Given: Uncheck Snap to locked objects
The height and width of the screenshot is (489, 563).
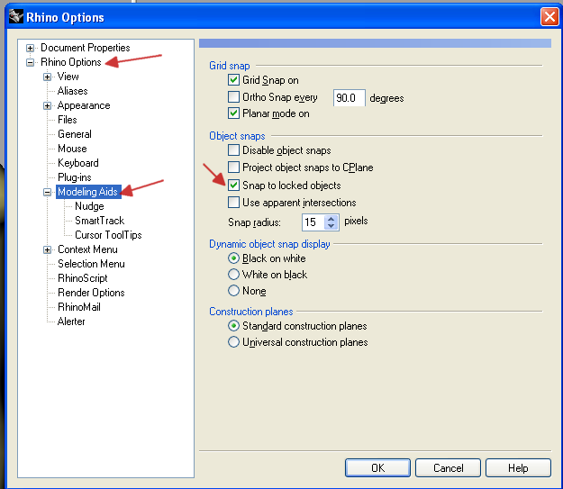Looking at the screenshot, I should coord(233,185).
